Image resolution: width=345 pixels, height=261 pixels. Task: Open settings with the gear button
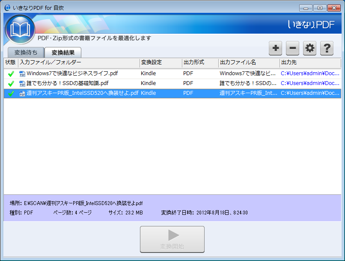(x=309, y=48)
